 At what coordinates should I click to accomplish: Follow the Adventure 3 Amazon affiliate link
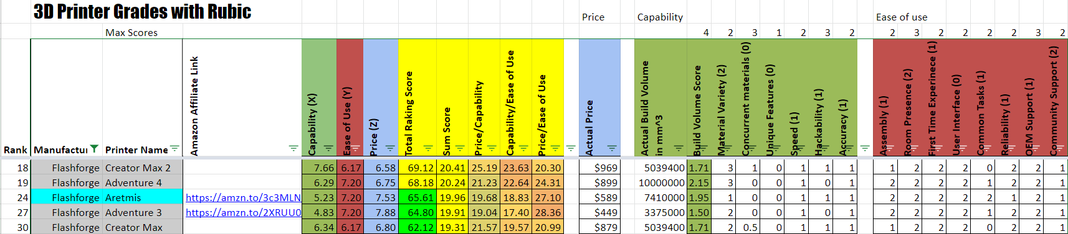[243, 212]
